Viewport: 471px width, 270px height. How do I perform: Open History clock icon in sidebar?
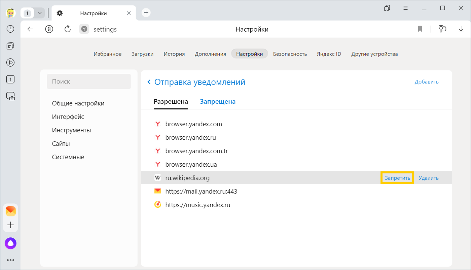(10, 29)
